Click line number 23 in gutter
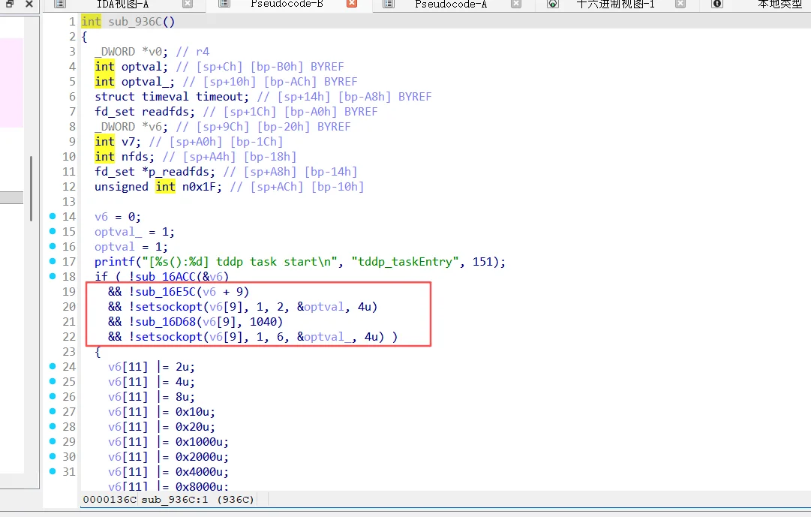The width and height of the screenshot is (811, 517). (69, 352)
